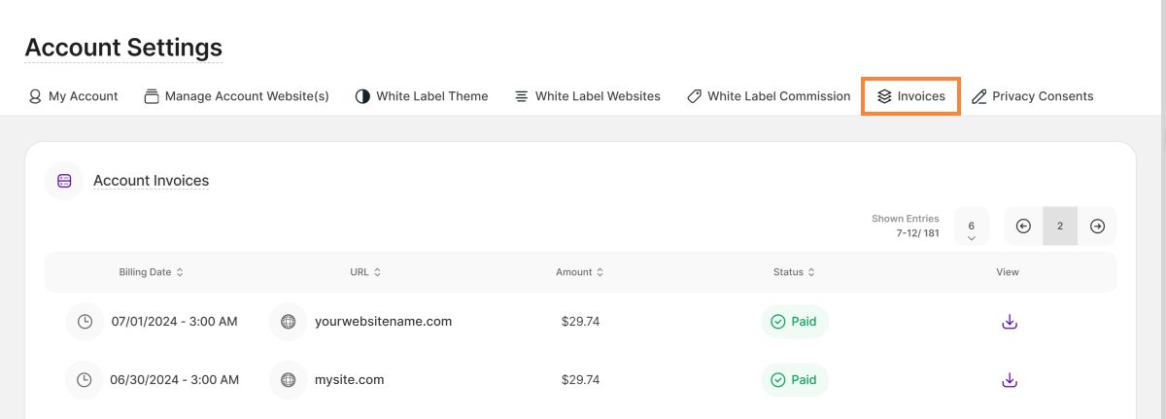Click globe icon beside mysite.com

click(x=288, y=380)
